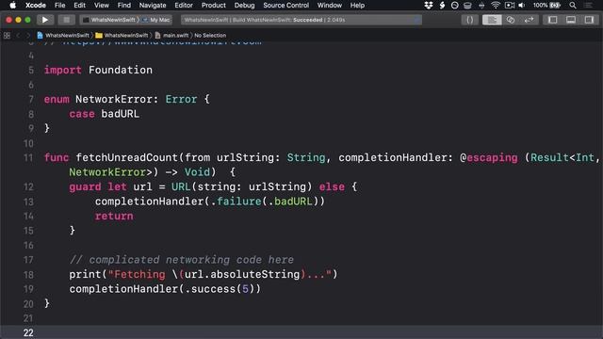Open the Apple menu
Screen dimensions: 603x339
(x=12, y=5)
